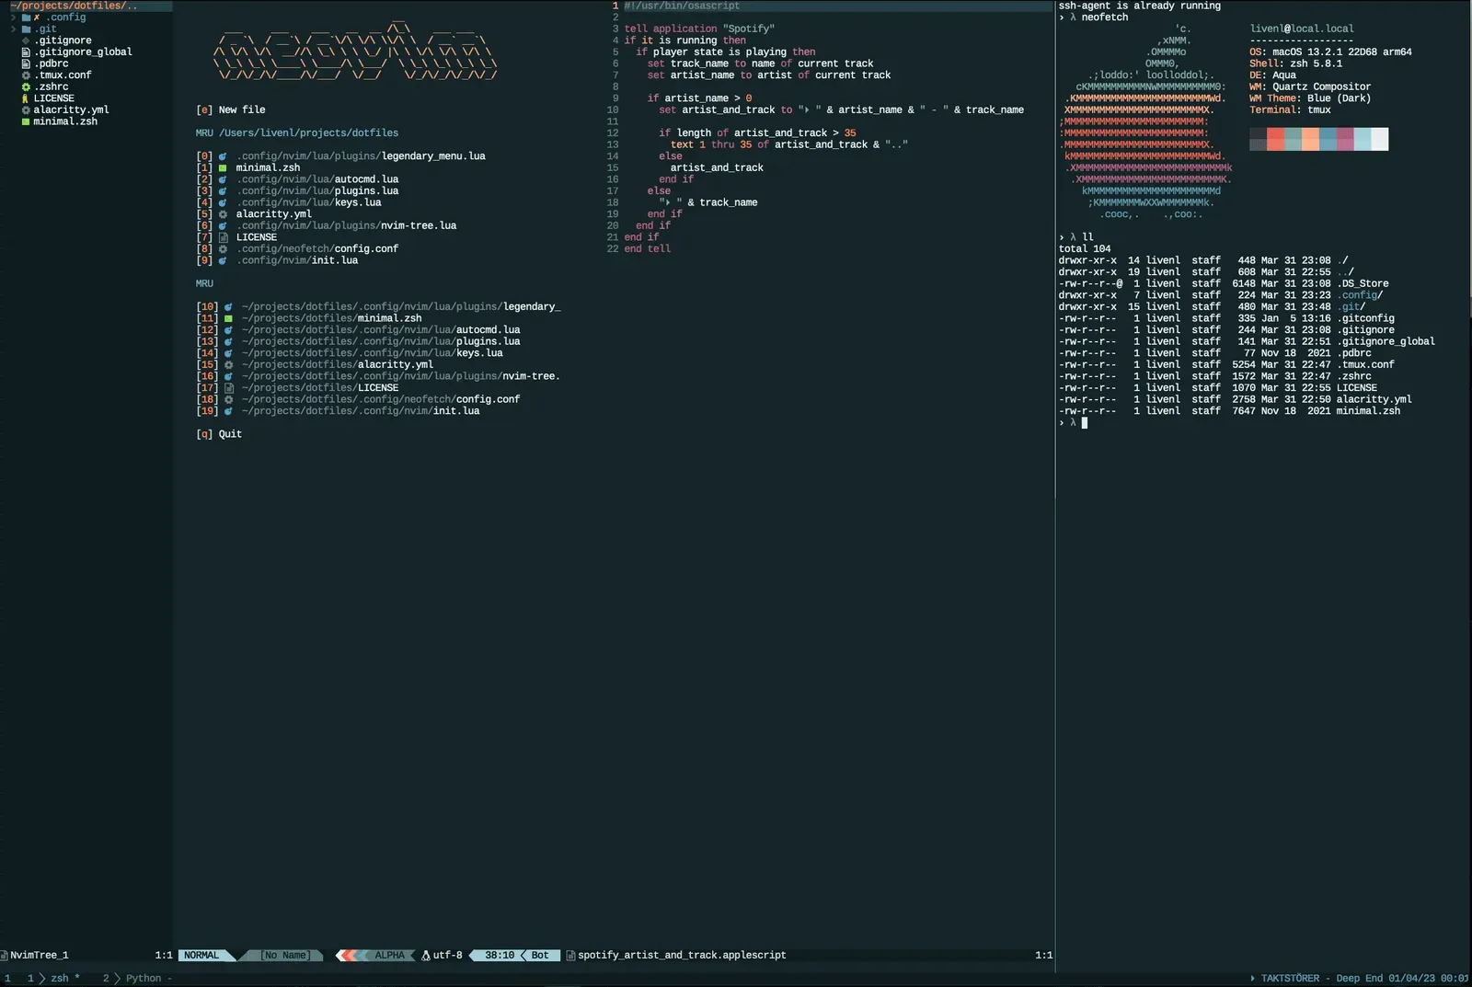Click the document icon beside .gitignore_global
Viewport: 1472px width, 987px height.
26,52
